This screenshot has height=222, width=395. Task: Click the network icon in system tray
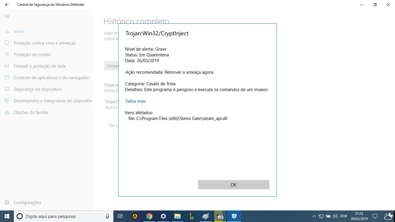pos(321,216)
